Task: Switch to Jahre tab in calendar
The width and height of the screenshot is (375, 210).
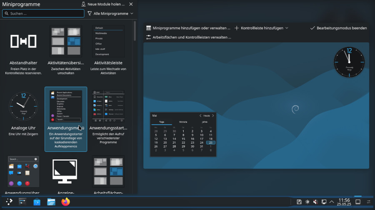Action: point(205,122)
